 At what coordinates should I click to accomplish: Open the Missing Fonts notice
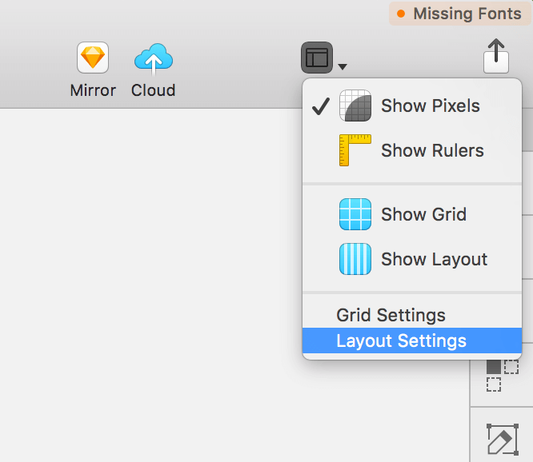(x=460, y=14)
